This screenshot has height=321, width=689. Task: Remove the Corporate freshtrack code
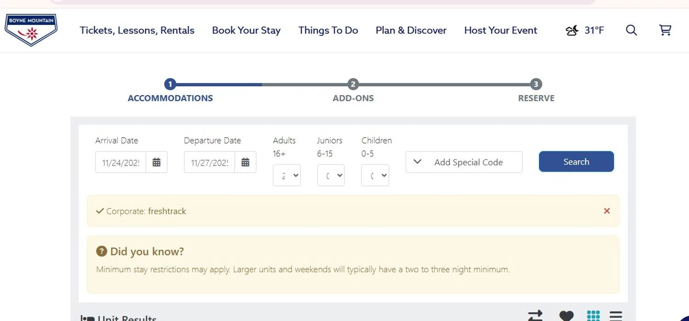pos(607,211)
